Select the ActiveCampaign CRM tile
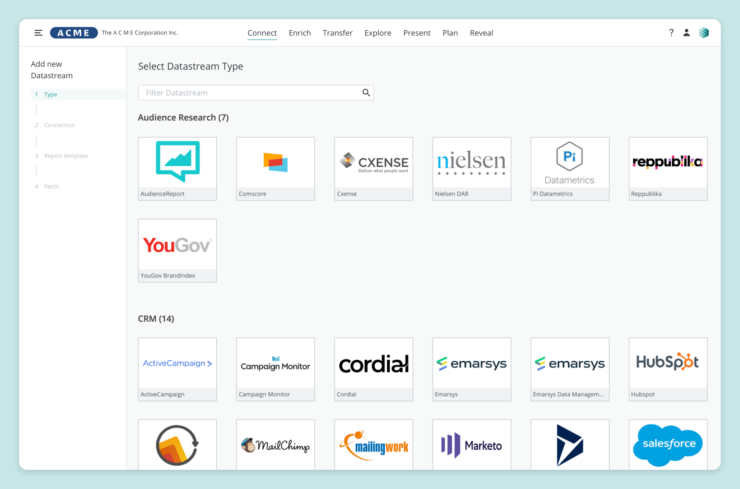 point(177,369)
